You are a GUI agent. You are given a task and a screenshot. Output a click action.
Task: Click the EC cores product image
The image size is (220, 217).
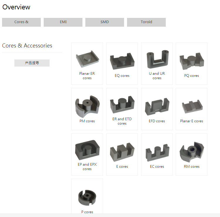[157, 152]
